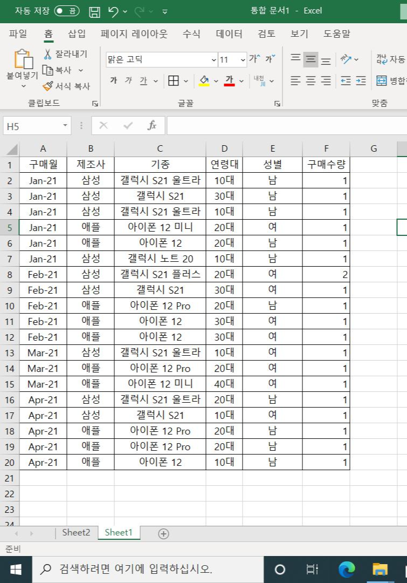
Task: Toggle middle align icon
Action: [x=311, y=59]
